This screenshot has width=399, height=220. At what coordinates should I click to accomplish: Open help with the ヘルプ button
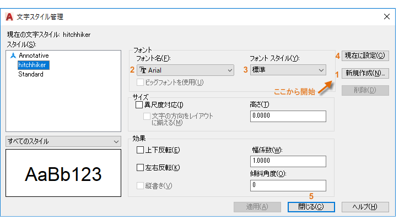pos(365,207)
